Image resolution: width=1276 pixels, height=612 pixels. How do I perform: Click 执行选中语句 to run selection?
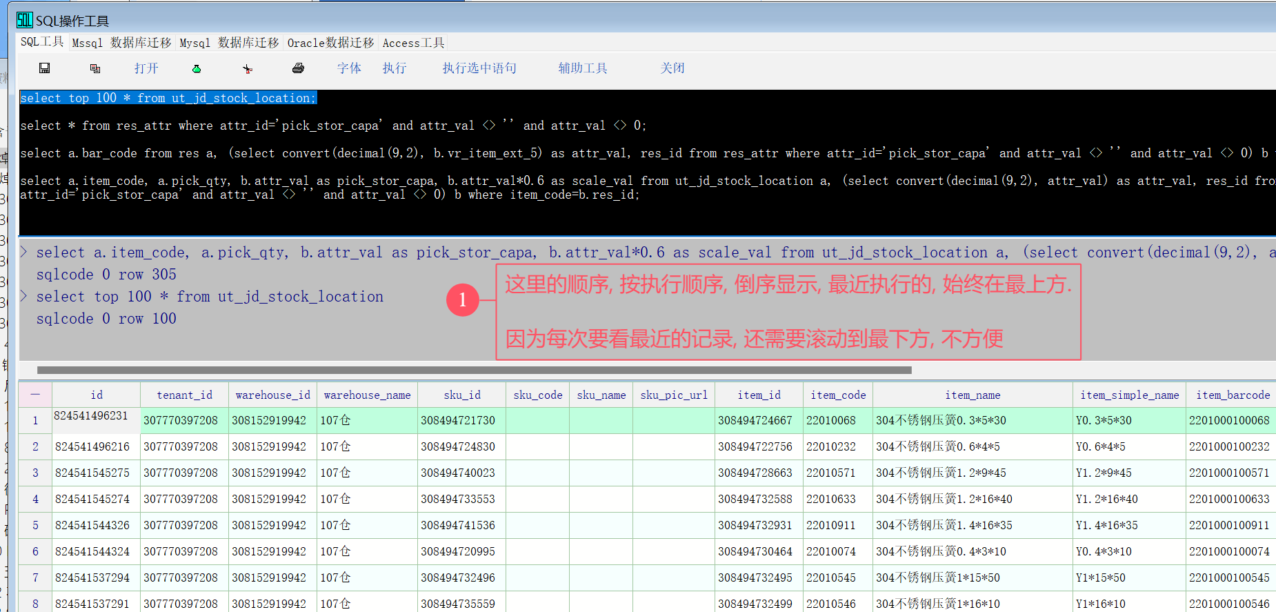click(x=479, y=68)
